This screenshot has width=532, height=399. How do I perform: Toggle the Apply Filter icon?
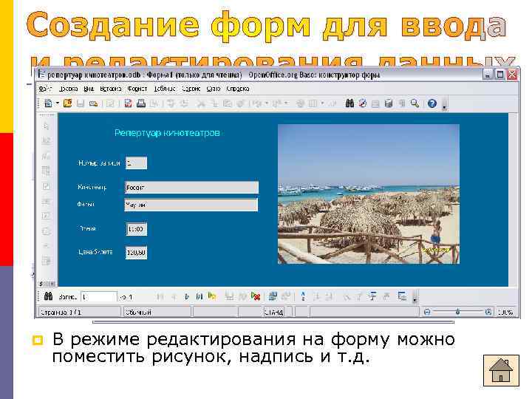359,297
